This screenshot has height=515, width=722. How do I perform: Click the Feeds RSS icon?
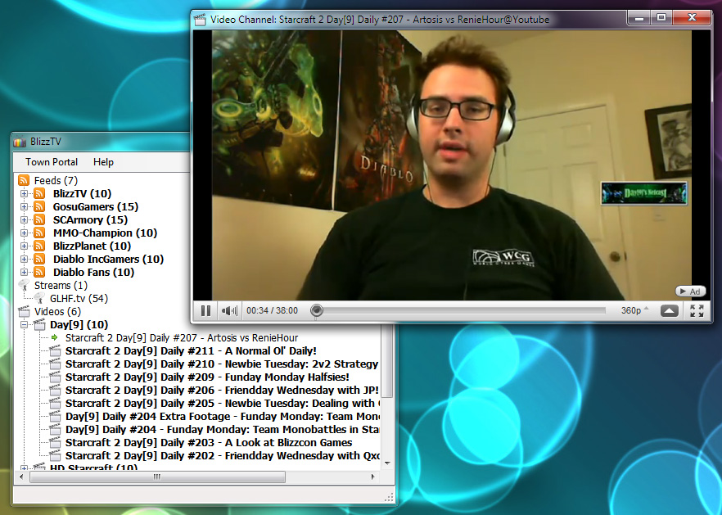click(24, 180)
